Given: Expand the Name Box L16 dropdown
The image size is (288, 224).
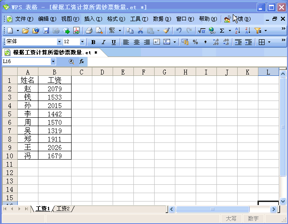Looking at the screenshot, I should click(53, 62).
